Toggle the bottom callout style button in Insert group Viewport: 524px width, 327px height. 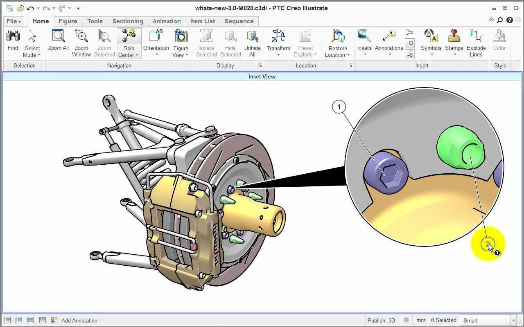pos(409,54)
